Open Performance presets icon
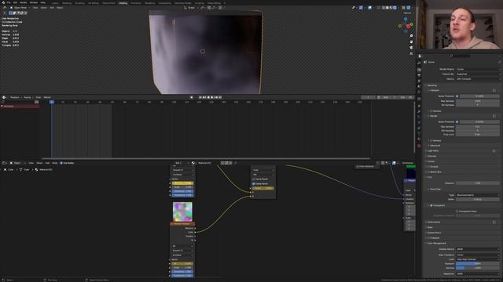503x282 pixels. coord(494,222)
